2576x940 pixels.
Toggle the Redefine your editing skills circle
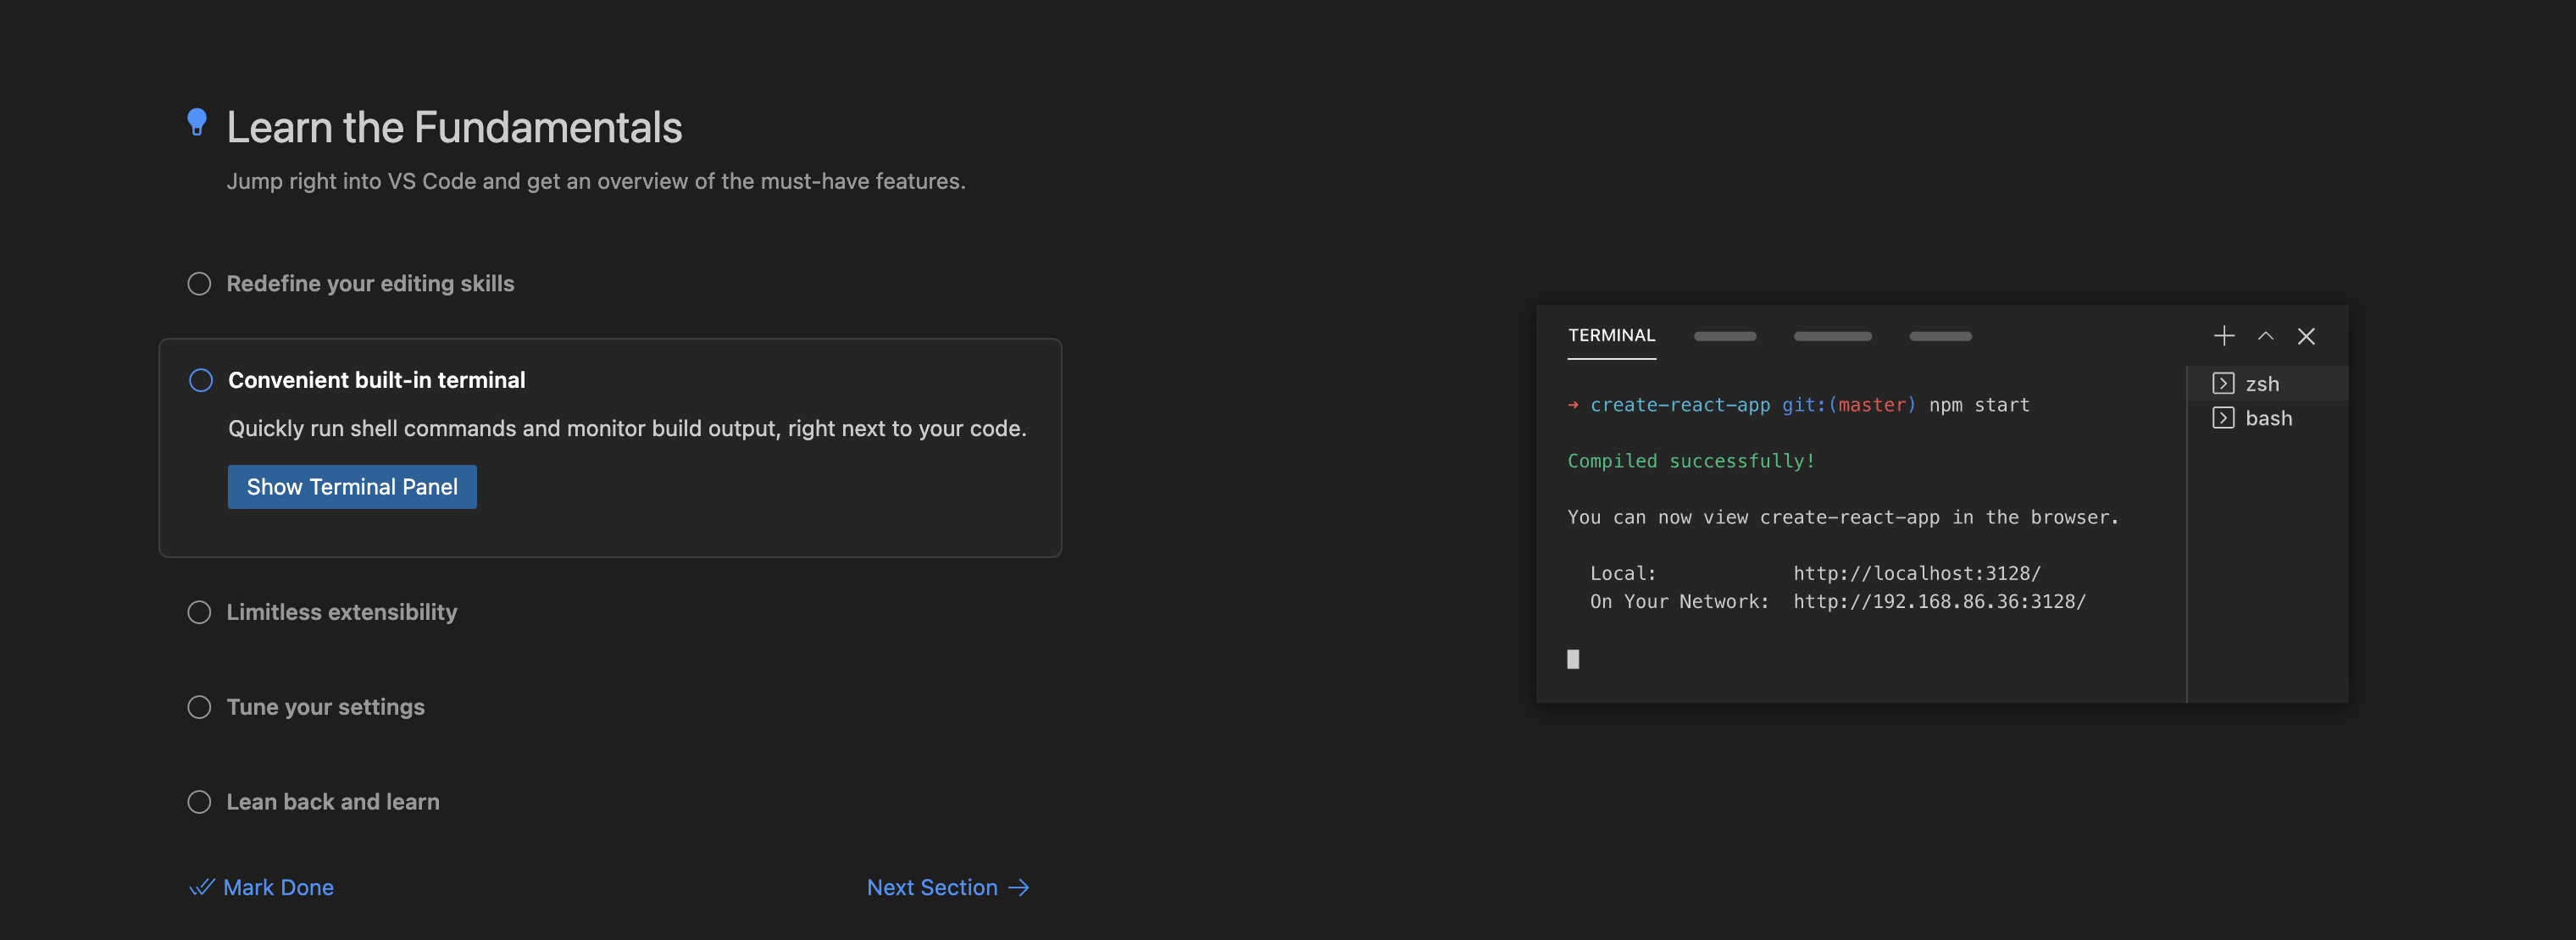pyautogui.click(x=199, y=284)
